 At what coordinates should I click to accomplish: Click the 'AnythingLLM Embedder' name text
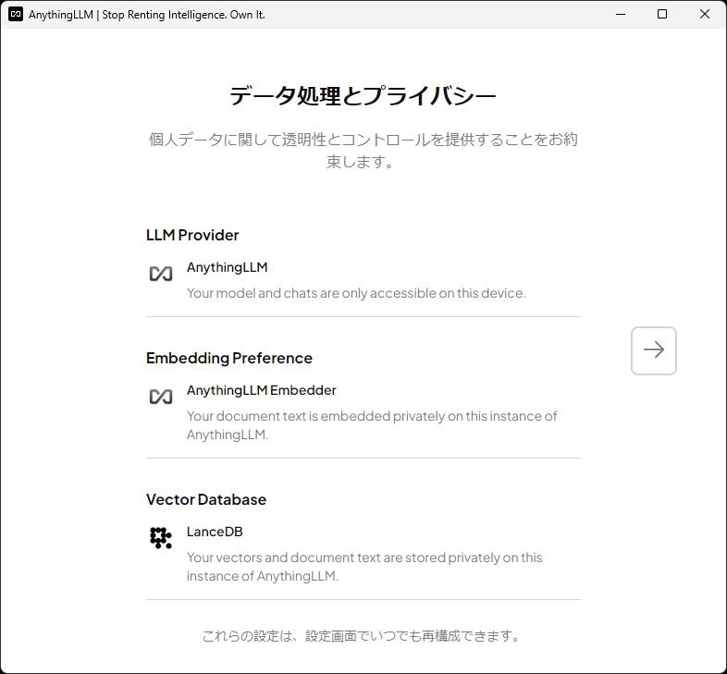(x=262, y=390)
